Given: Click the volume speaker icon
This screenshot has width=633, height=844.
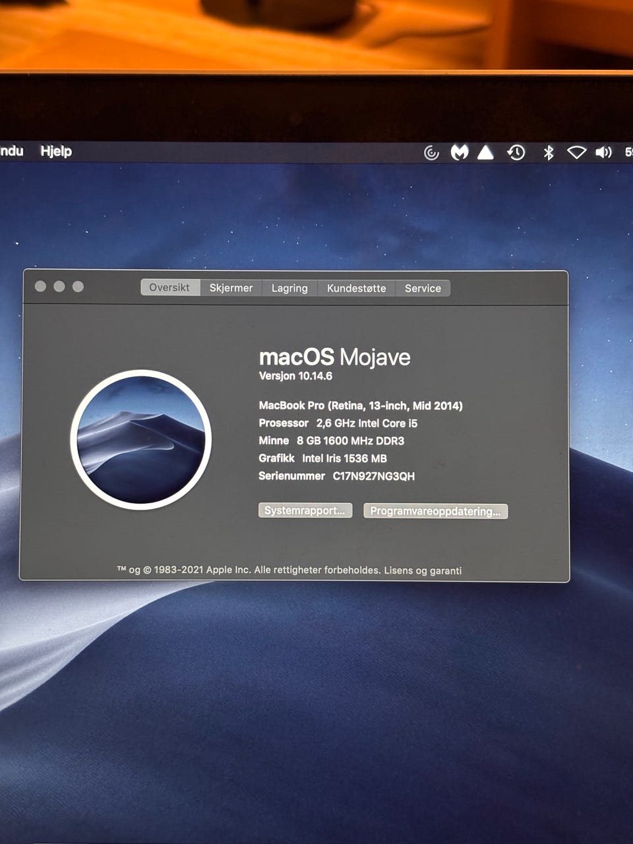Looking at the screenshot, I should coord(603,152).
